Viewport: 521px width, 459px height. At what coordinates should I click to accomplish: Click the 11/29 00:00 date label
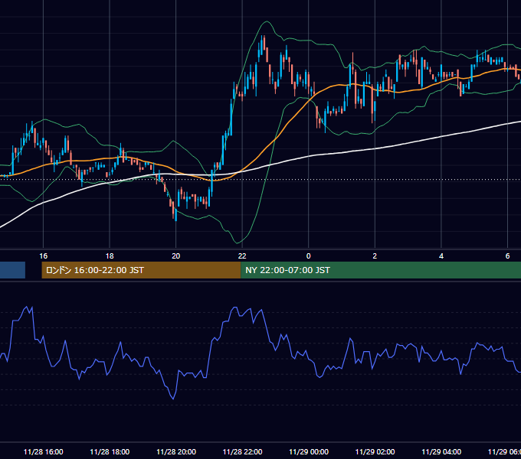click(x=309, y=451)
